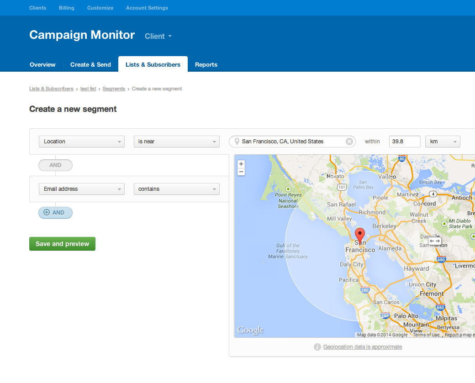The height and width of the screenshot is (383, 475).
Task: Click the Palo Alto label on the map
Action: click(406, 316)
